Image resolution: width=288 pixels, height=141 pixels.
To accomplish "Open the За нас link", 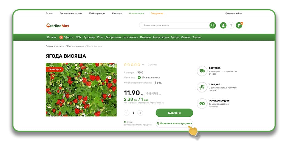I will pos(49,14).
